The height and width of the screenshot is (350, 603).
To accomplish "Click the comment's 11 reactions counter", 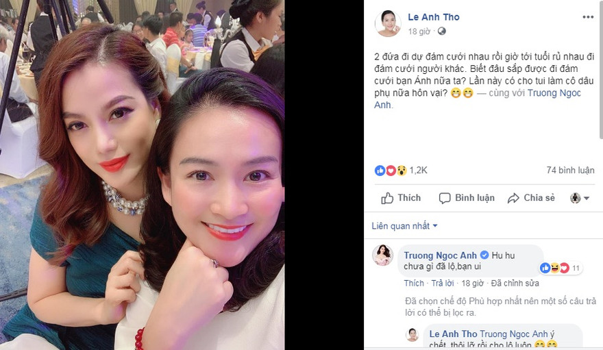I will coord(576,268).
